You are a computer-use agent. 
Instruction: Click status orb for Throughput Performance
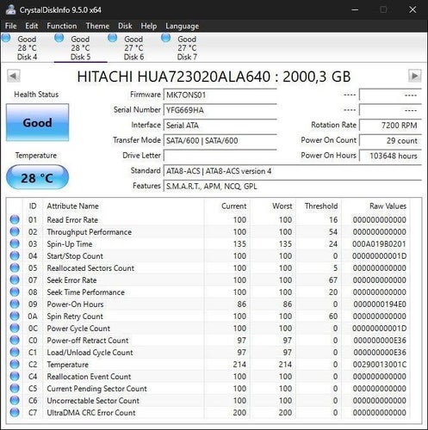tap(15, 231)
